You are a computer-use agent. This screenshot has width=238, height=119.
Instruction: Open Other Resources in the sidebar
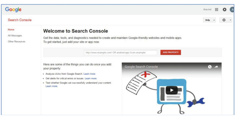pyautogui.click(x=17, y=41)
